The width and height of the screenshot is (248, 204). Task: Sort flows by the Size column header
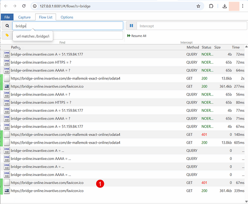coord(217,47)
